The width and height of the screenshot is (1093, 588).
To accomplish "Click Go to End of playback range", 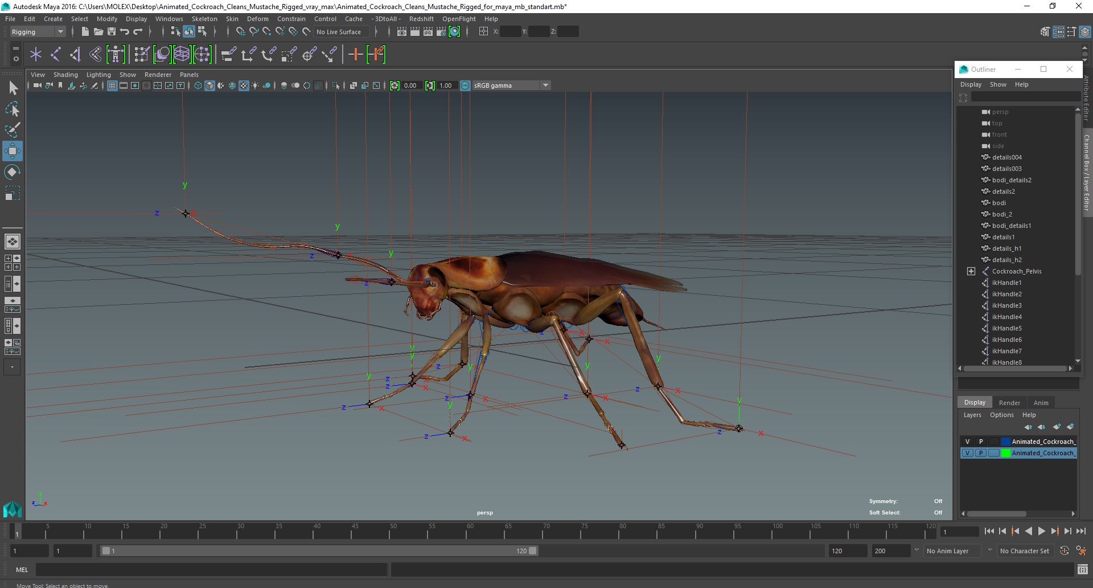I will tap(1080, 531).
